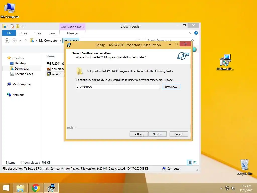The width and height of the screenshot is (257, 193).
Task: Go Back in the setup wizard
Action: 139,134
